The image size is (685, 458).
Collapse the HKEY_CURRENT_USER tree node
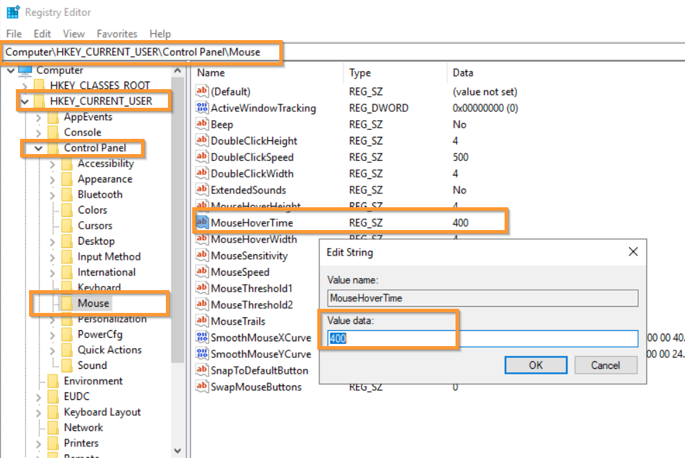tap(25, 102)
